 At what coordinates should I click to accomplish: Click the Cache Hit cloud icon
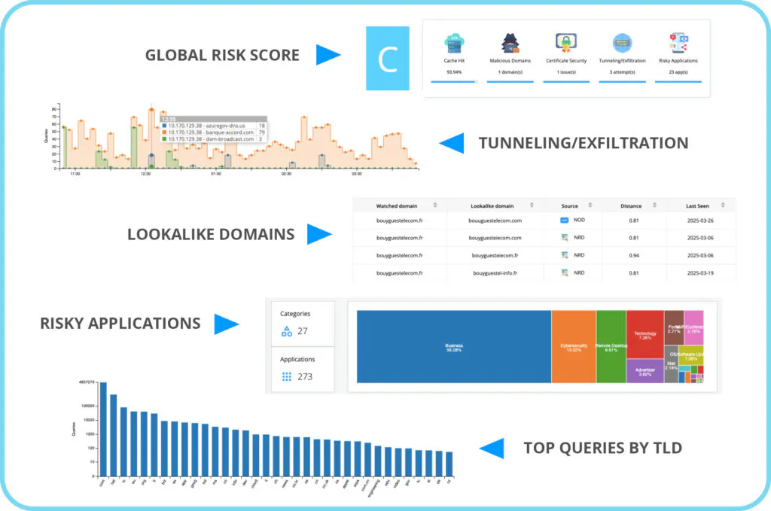pos(453,42)
